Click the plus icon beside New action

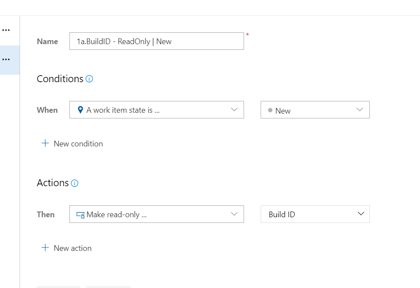click(x=45, y=247)
